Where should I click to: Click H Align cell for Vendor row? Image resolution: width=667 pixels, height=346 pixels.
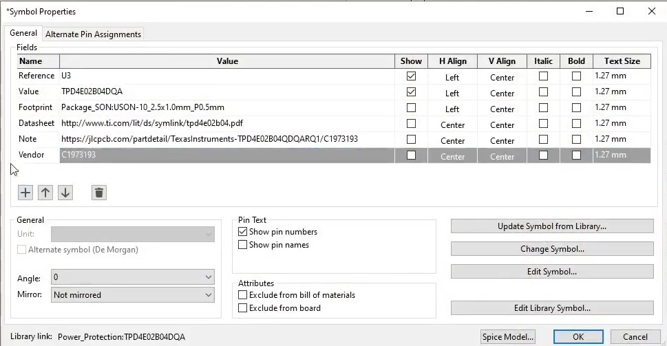453,156
